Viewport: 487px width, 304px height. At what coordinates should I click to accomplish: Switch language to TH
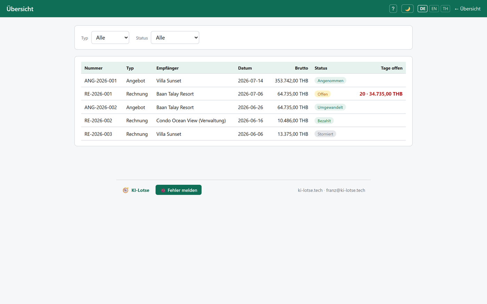point(445,9)
